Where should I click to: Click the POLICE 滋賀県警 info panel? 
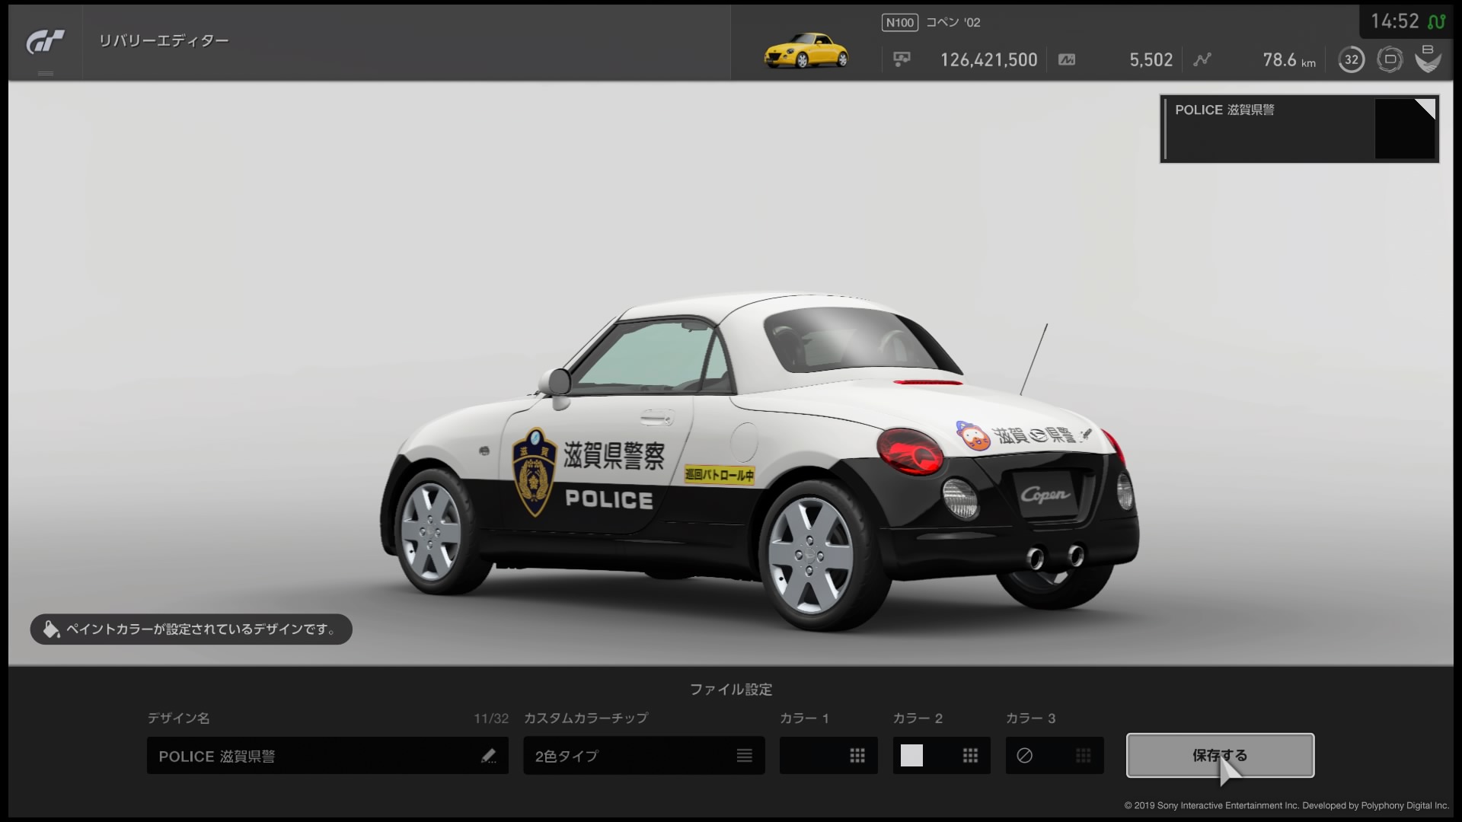click(x=1300, y=129)
